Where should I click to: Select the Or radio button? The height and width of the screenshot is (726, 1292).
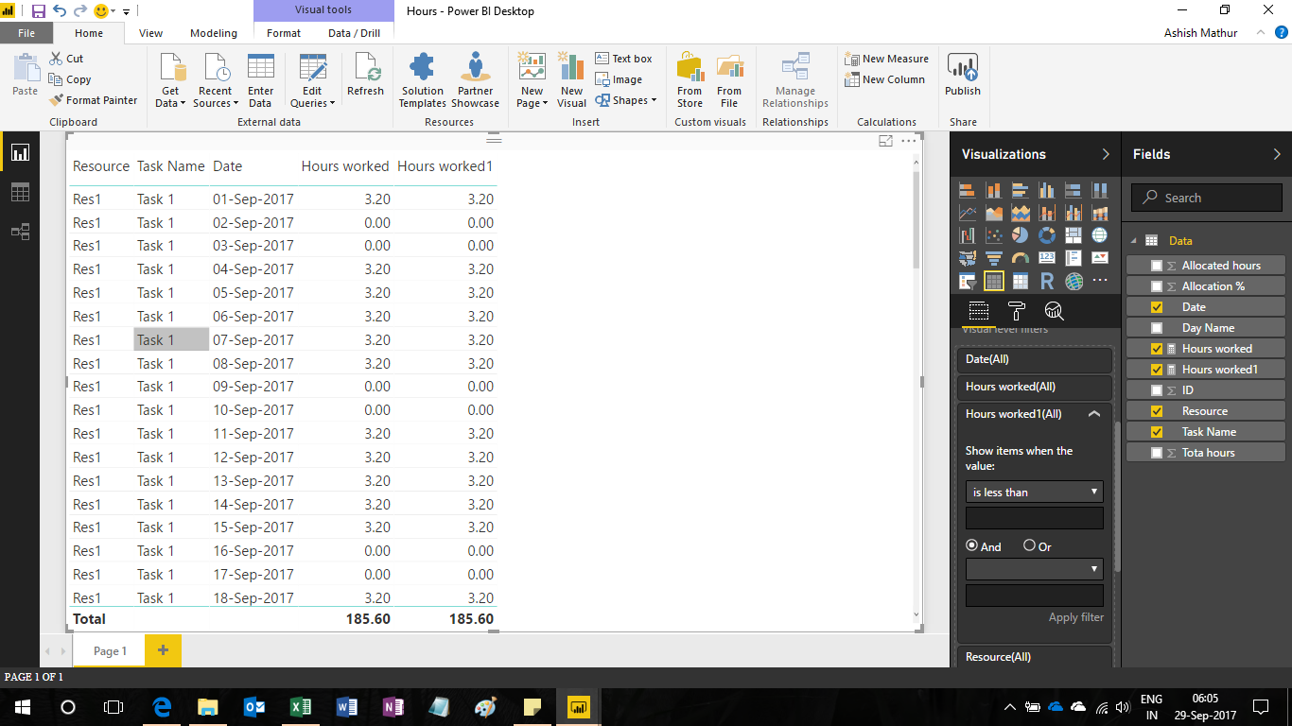click(1029, 546)
